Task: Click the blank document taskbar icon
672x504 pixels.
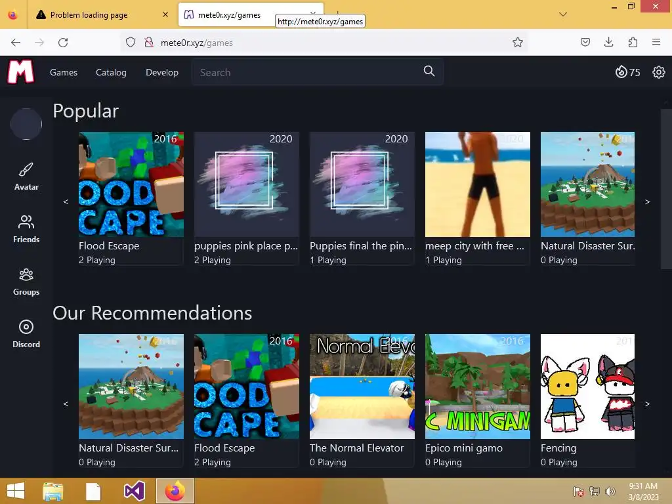Action: [93, 491]
